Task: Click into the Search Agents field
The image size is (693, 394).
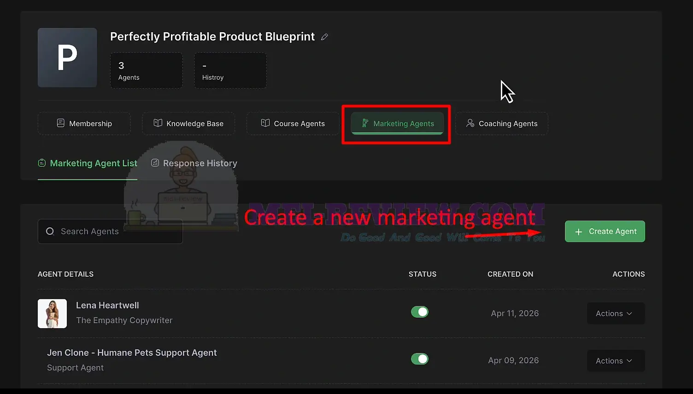Action: [110, 232]
